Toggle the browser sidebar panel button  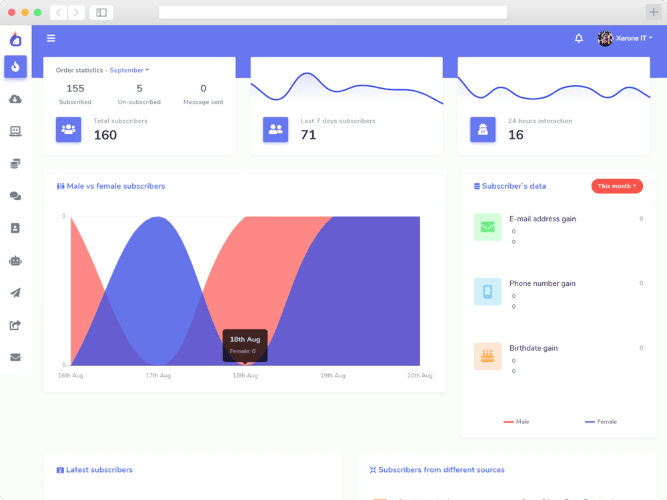(x=101, y=12)
